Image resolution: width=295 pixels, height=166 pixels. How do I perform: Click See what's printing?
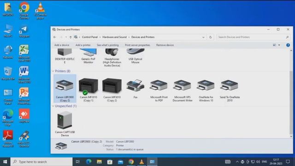[107, 45]
